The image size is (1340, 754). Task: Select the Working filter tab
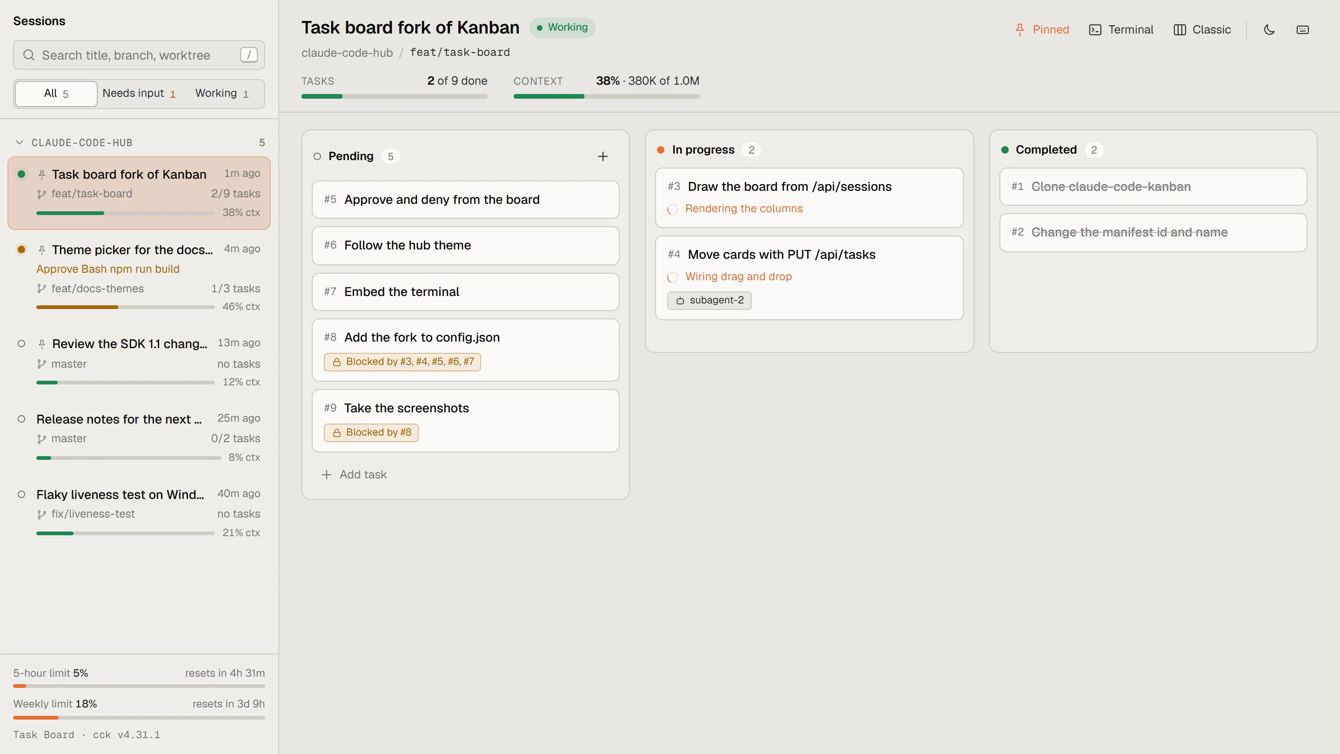click(222, 94)
